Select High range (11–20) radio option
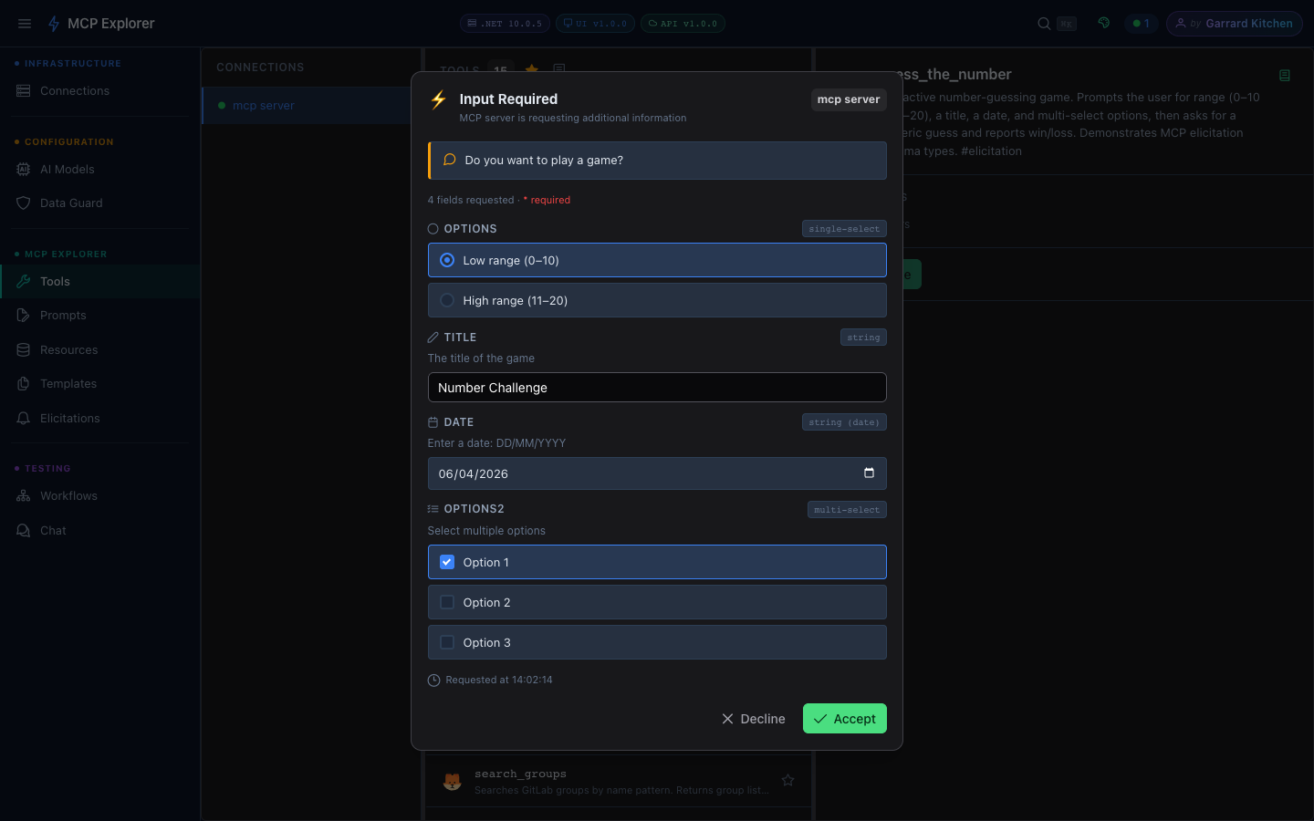The image size is (1314, 821). (x=447, y=300)
